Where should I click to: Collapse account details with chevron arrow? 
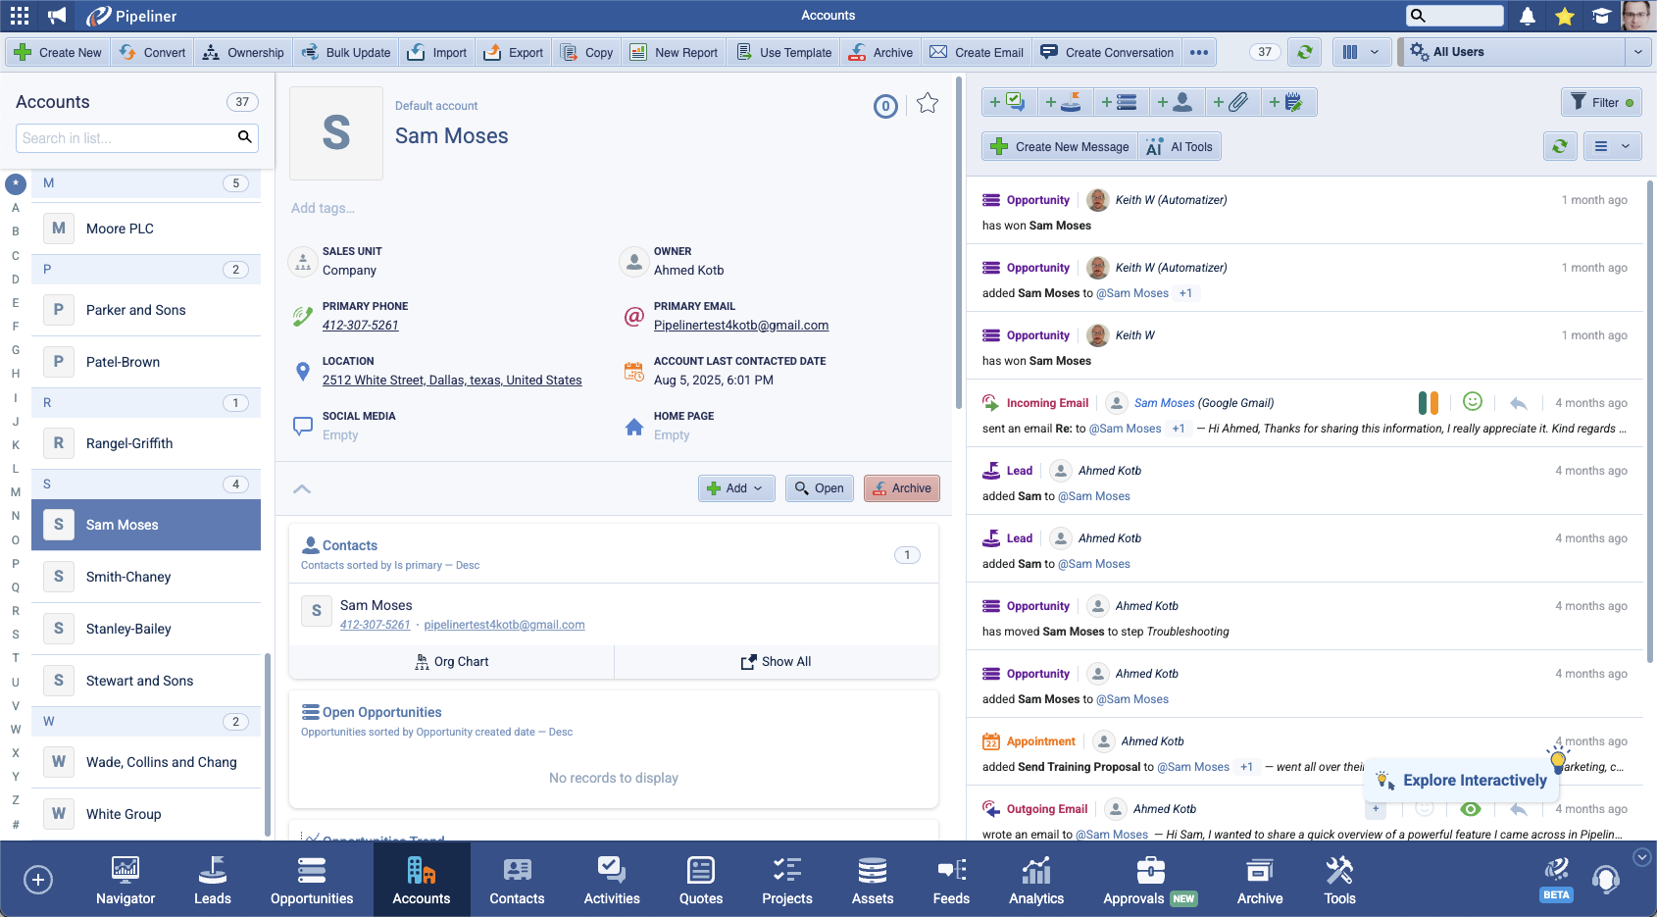click(x=302, y=488)
